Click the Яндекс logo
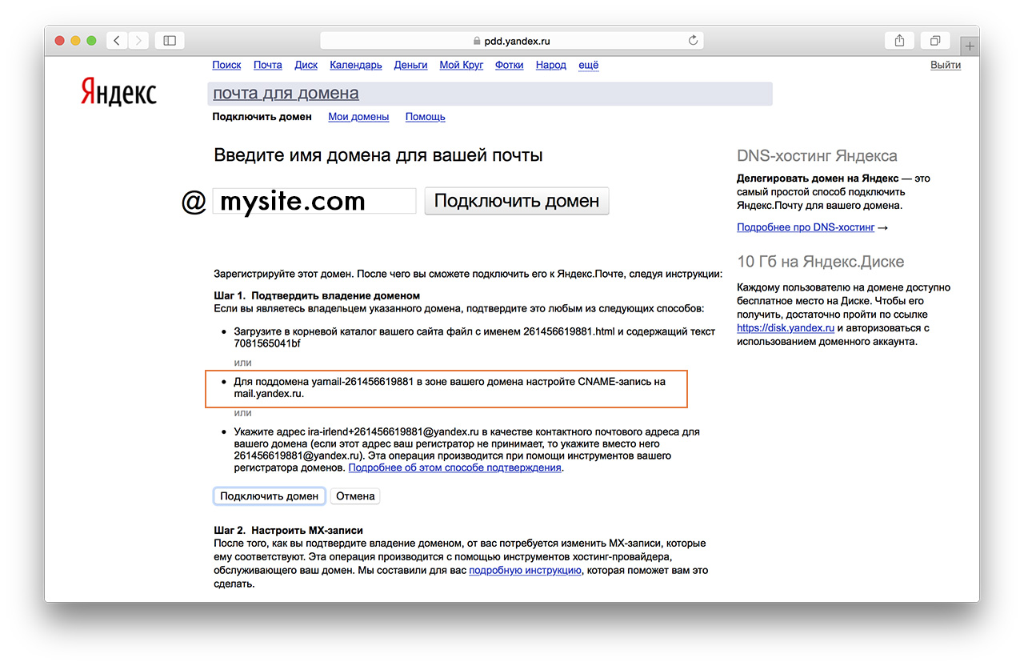This screenshot has height=666, width=1024. point(118,91)
